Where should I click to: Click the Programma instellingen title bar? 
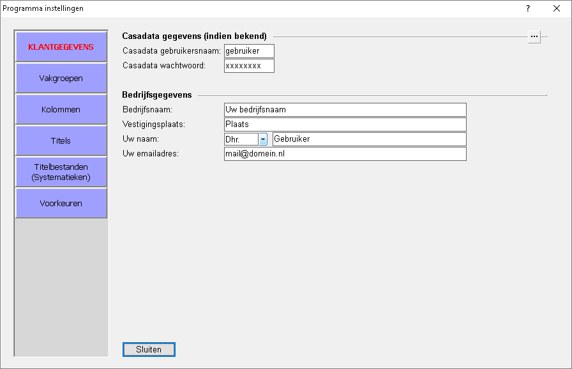point(255,9)
